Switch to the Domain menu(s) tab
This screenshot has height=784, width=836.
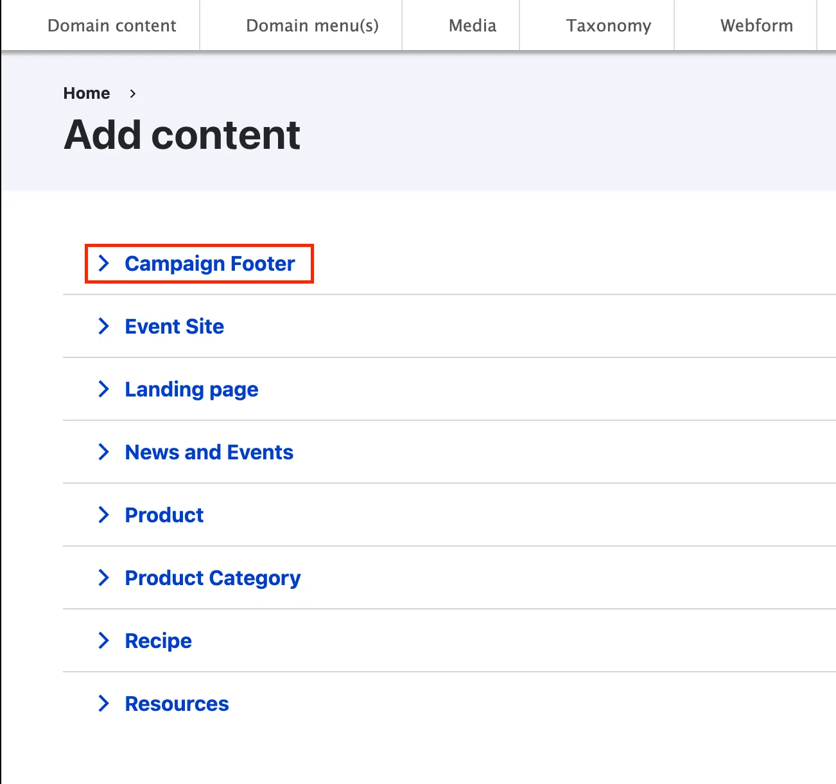[312, 26]
